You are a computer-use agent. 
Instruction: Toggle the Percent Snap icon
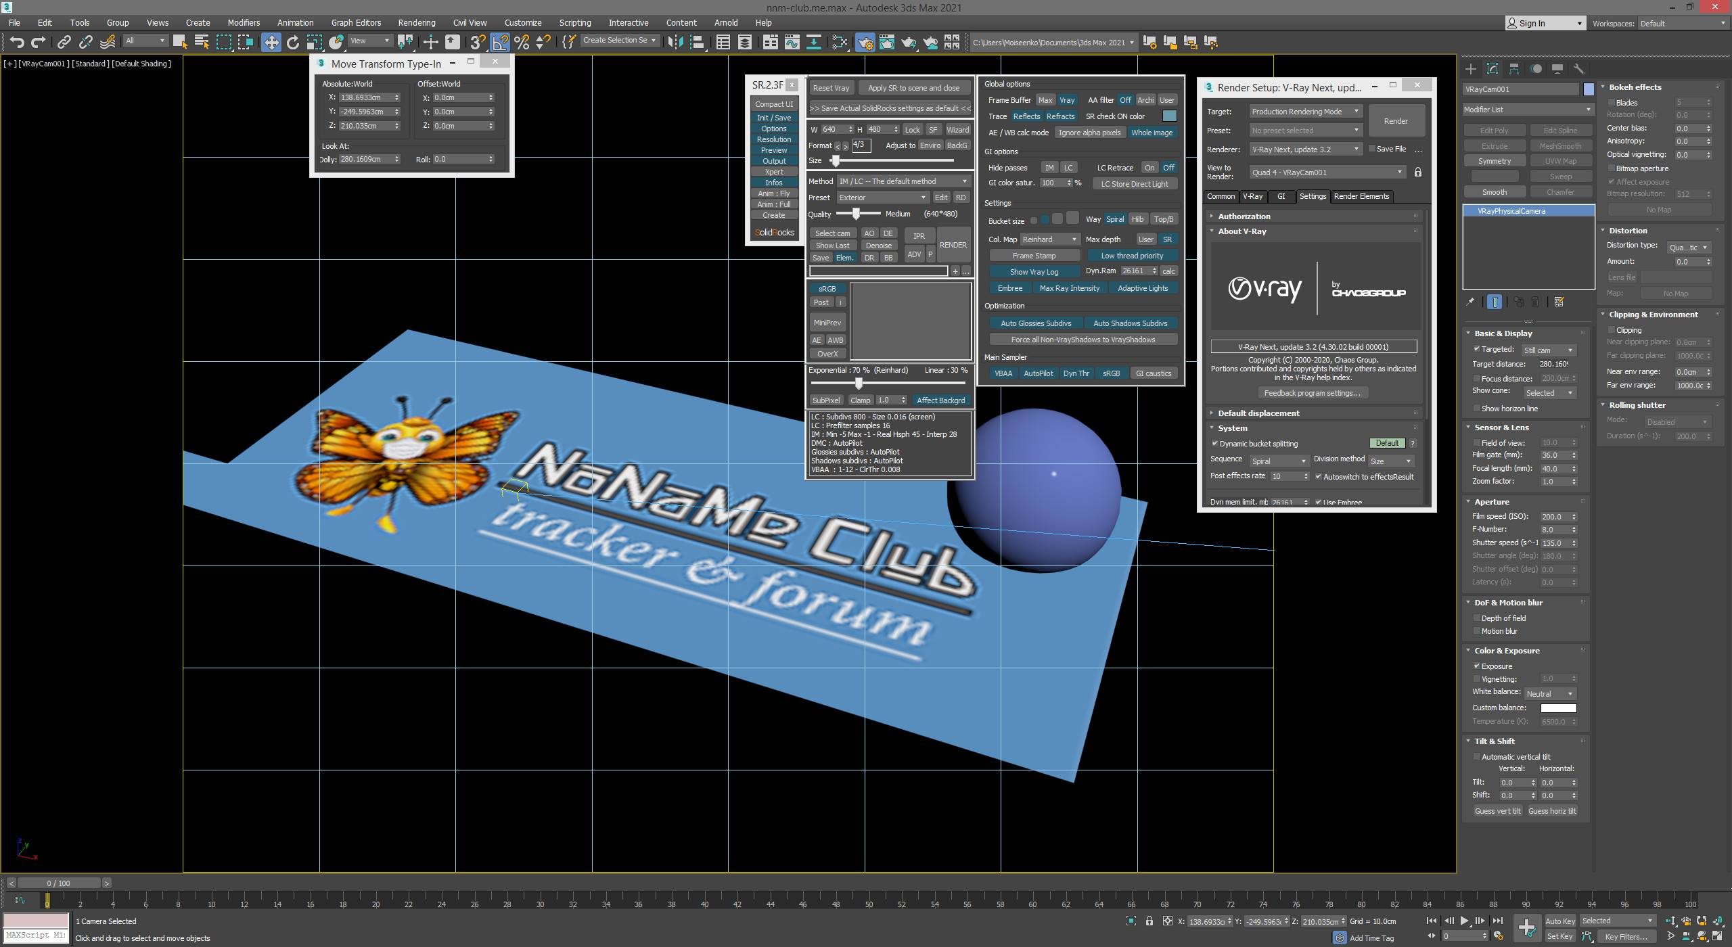click(522, 42)
